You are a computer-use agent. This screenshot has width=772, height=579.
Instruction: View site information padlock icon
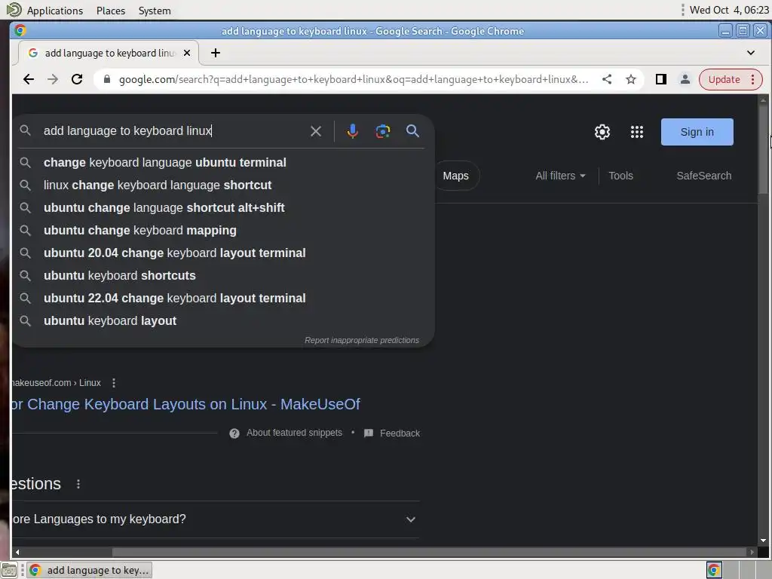tap(107, 79)
